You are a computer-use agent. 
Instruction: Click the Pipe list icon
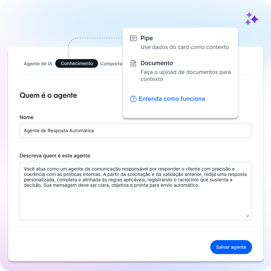pos(133,38)
